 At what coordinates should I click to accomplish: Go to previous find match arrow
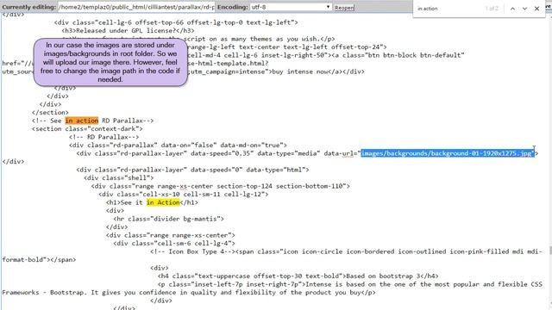pos(512,9)
